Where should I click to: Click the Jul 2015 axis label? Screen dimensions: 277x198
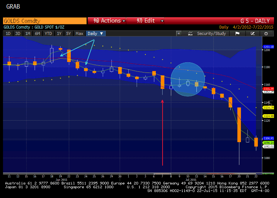click(x=191, y=180)
